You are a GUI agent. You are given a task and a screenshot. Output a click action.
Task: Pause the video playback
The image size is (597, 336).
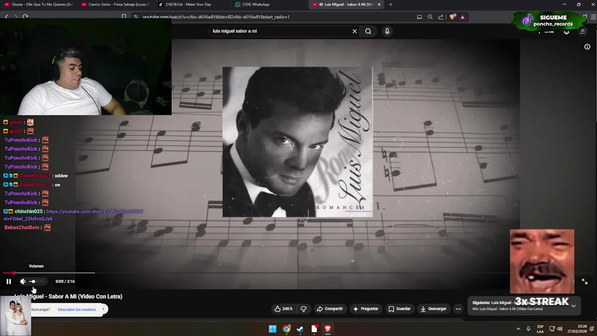tap(8, 281)
